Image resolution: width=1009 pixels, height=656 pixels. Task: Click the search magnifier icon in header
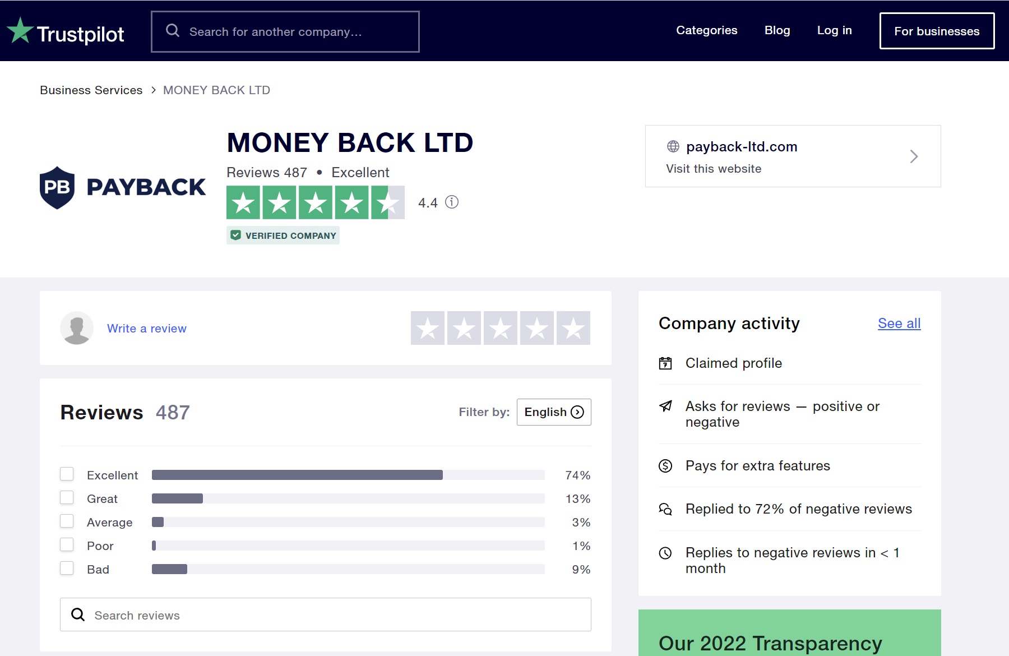pyautogui.click(x=173, y=30)
